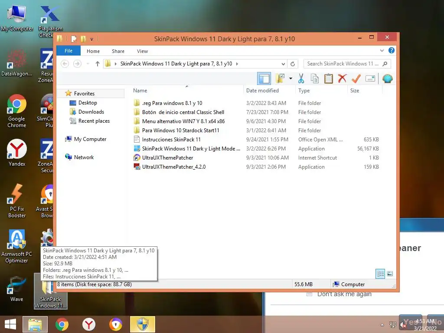The image size is (444, 333).
Task: Click the PC Fix Booster desktop icon
Action: click(17, 201)
